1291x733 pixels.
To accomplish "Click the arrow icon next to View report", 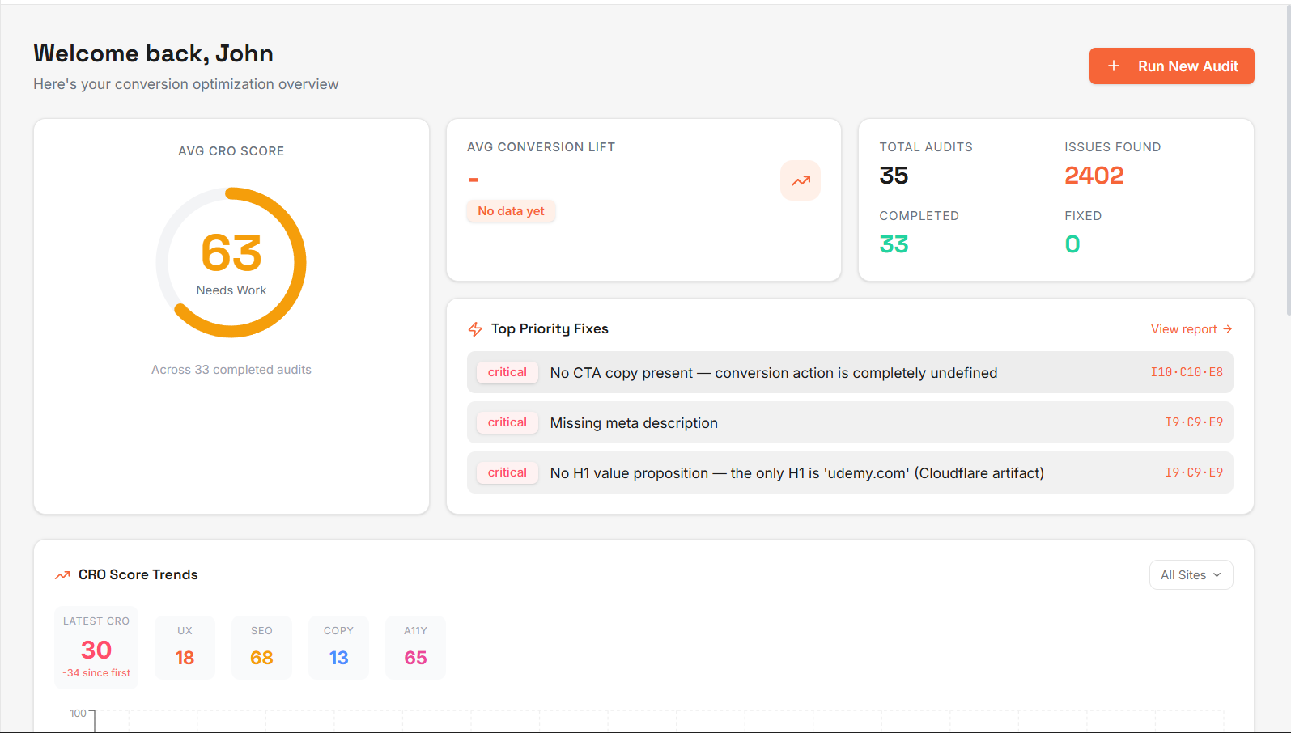I will coord(1228,329).
